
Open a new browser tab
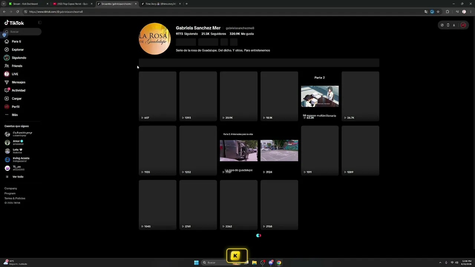[187, 4]
